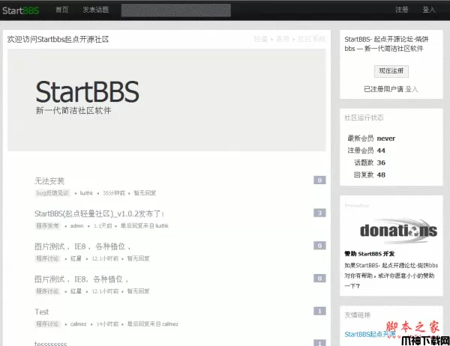The height and width of the screenshot is (346, 450).
Task: Open the first 图片测试，IE8 topic
Action: 82,246
